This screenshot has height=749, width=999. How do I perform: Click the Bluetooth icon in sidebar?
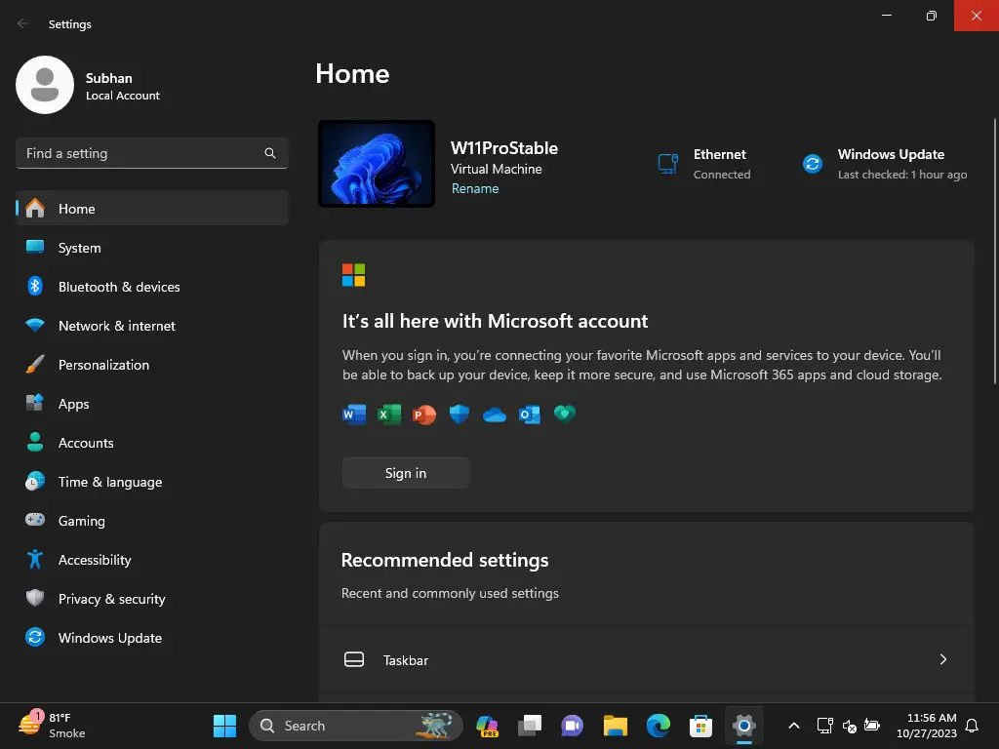point(35,286)
